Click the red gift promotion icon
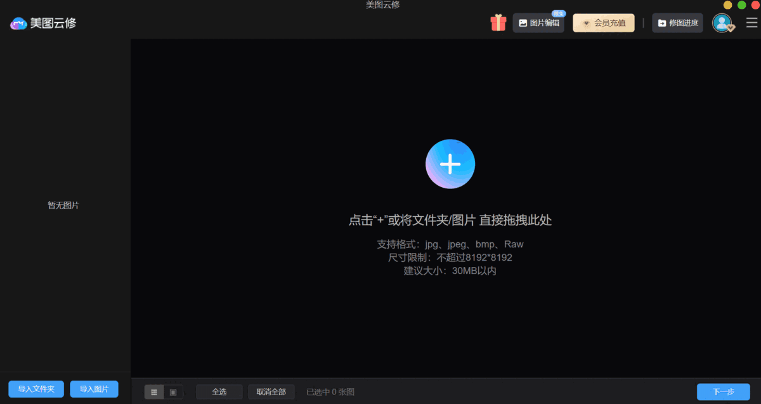Image resolution: width=761 pixels, height=404 pixels. [498, 22]
